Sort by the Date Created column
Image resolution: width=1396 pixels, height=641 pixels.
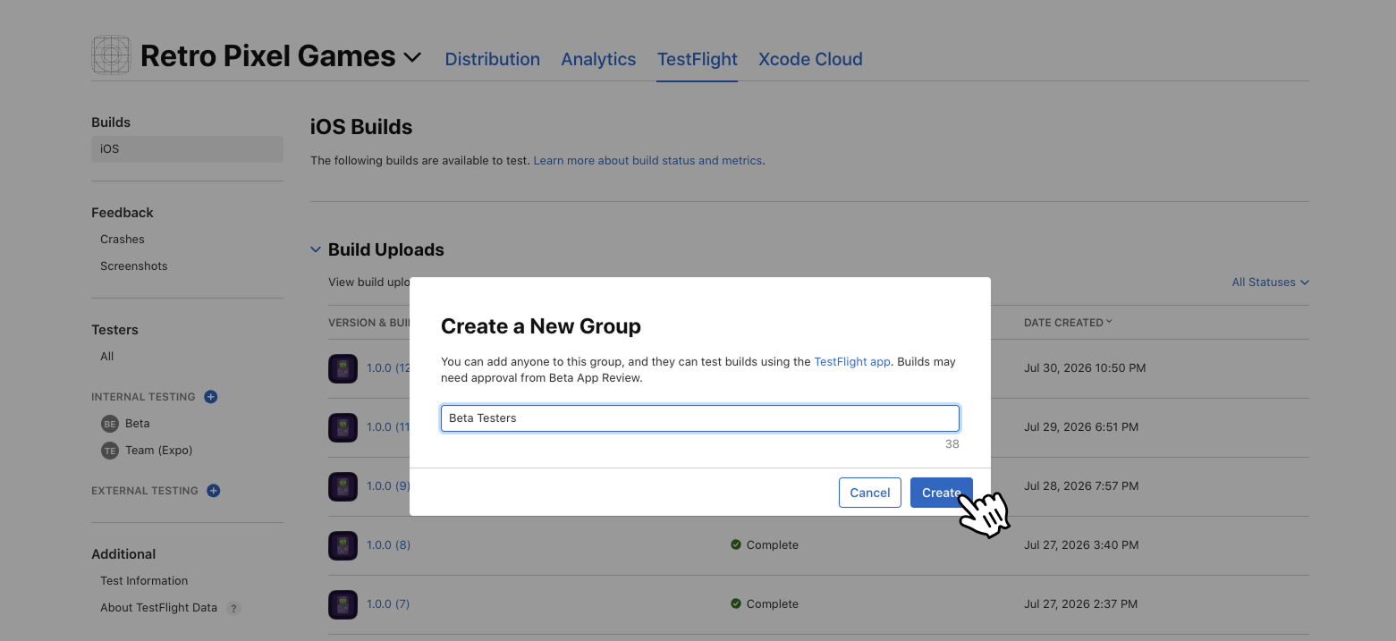tap(1068, 323)
